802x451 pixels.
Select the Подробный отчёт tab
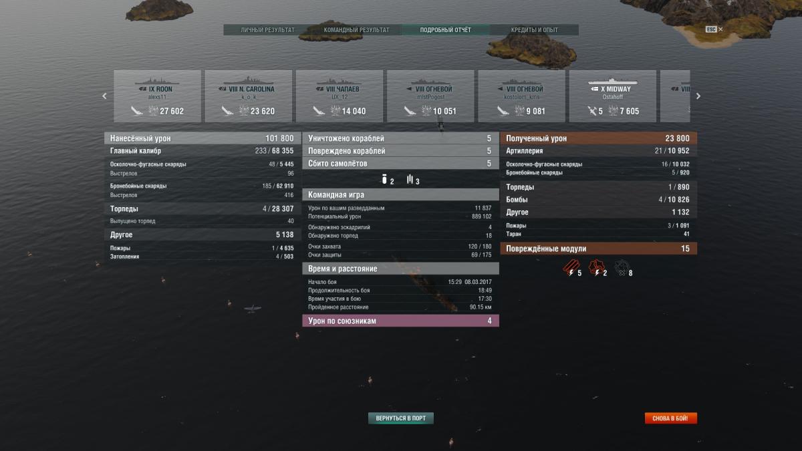point(445,30)
